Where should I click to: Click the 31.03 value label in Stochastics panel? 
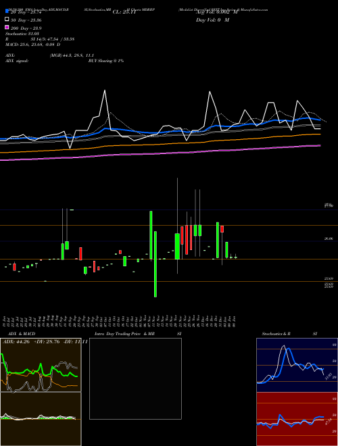[328, 376]
